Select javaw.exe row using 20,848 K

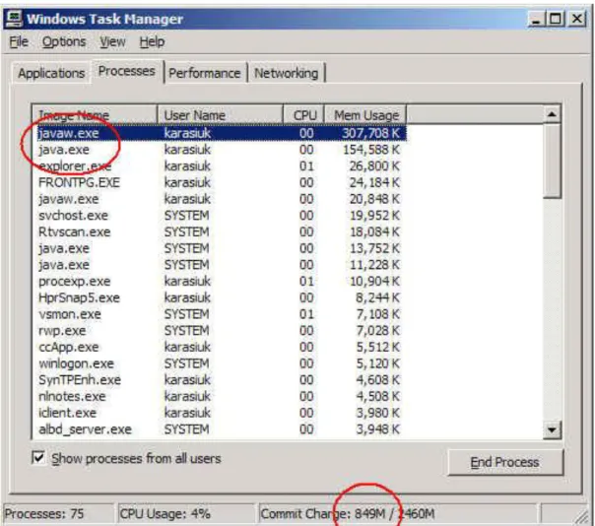tap(220, 199)
